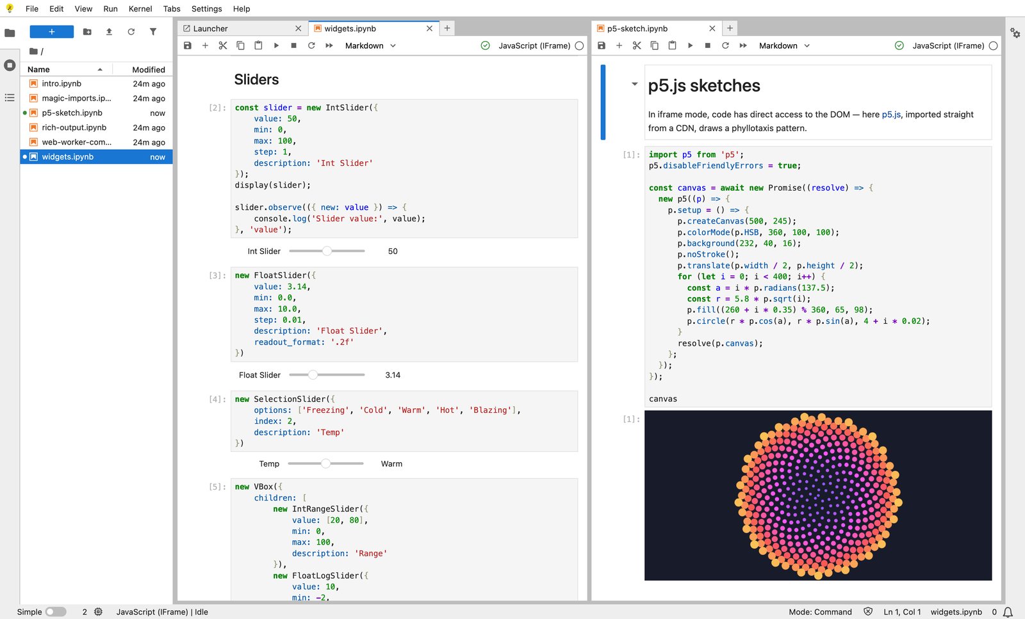The image size is (1025, 619).
Task: Restart kernel in p5-sketch.ipynb toolbar
Action: tap(725, 45)
